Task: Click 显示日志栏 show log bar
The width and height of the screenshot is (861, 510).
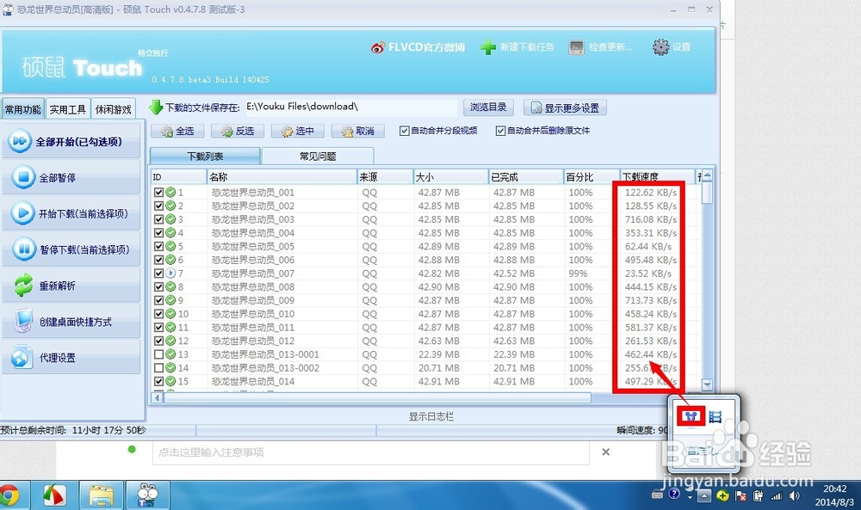Action: (x=431, y=417)
